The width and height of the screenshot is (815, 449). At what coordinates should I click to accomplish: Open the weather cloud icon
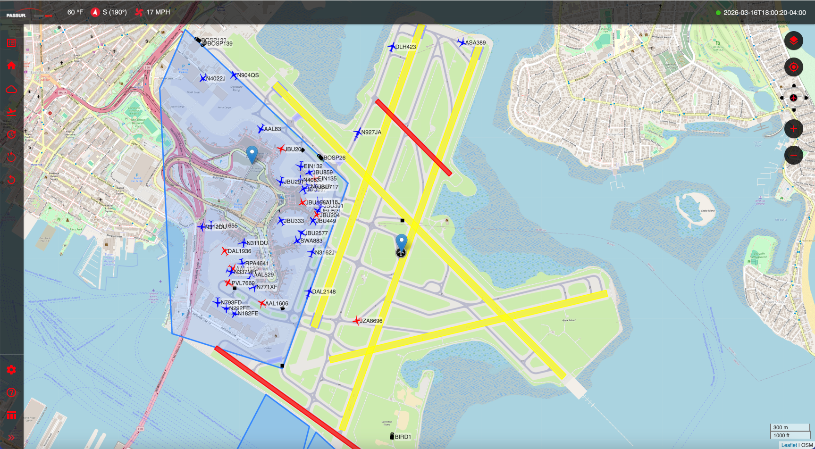point(11,89)
